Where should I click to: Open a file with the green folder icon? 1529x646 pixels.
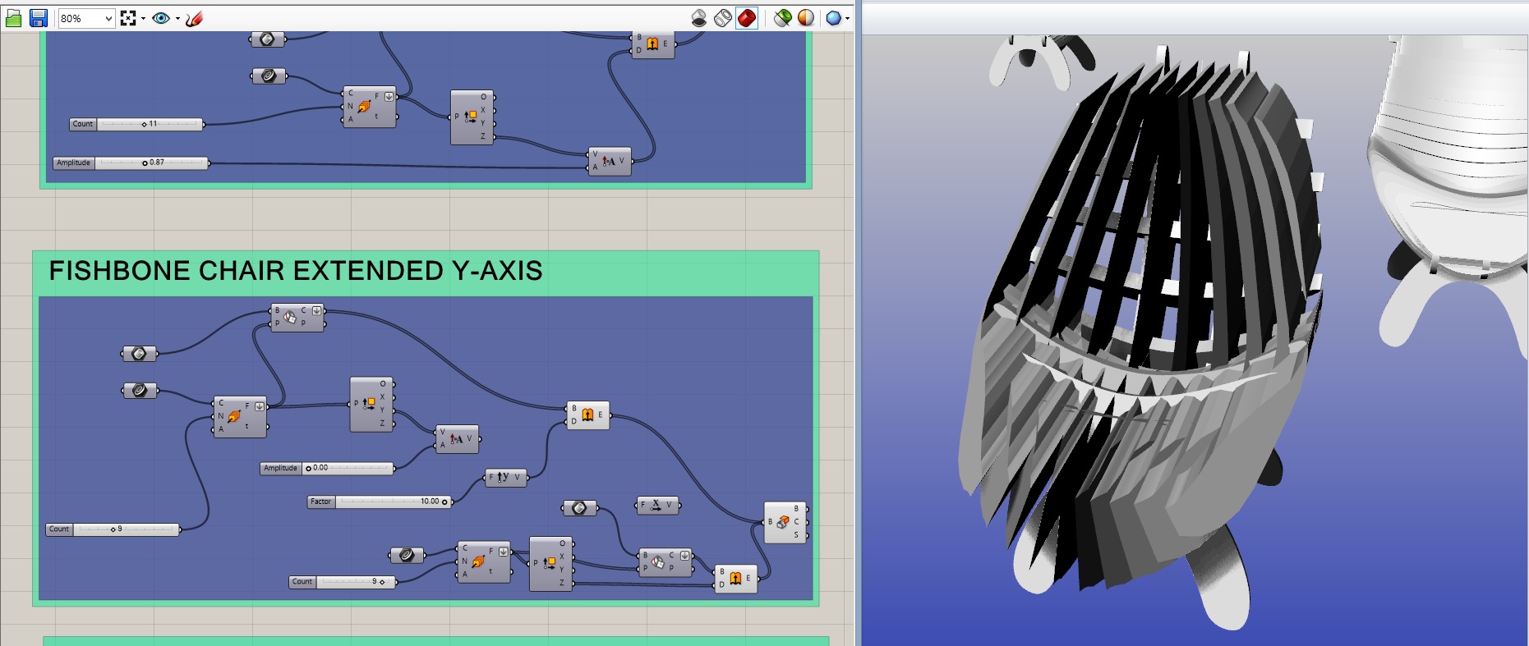(13, 18)
